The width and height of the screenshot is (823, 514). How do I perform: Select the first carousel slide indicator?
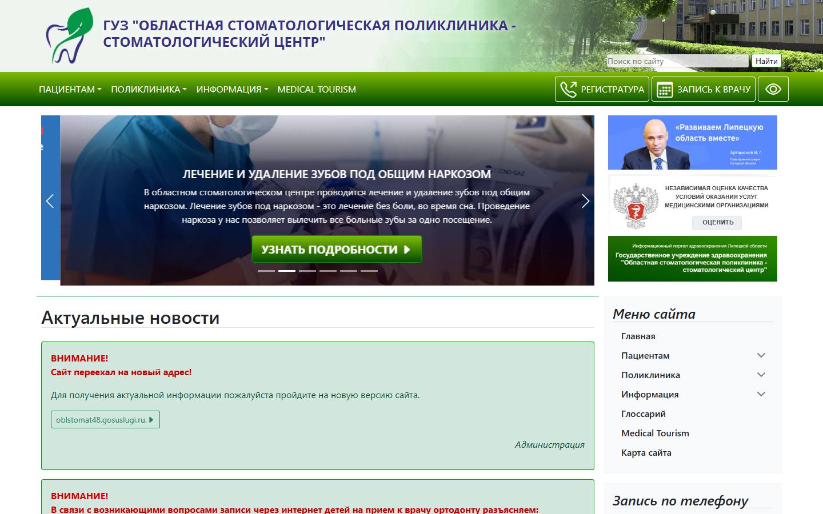click(266, 271)
